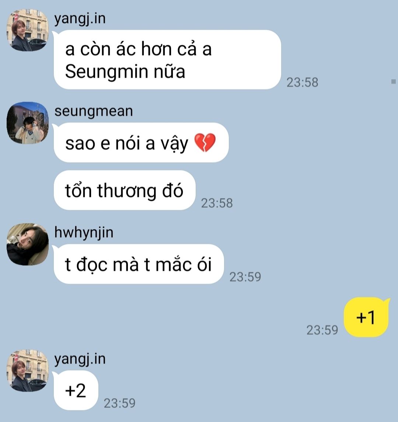
Task: Click the 23:59 timestamp next to yellow bubble
Action: coord(322,330)
